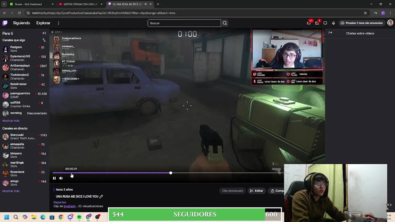Open the Twitch drops icon with badge 21
395x222 pixels.
click(309, 23)
